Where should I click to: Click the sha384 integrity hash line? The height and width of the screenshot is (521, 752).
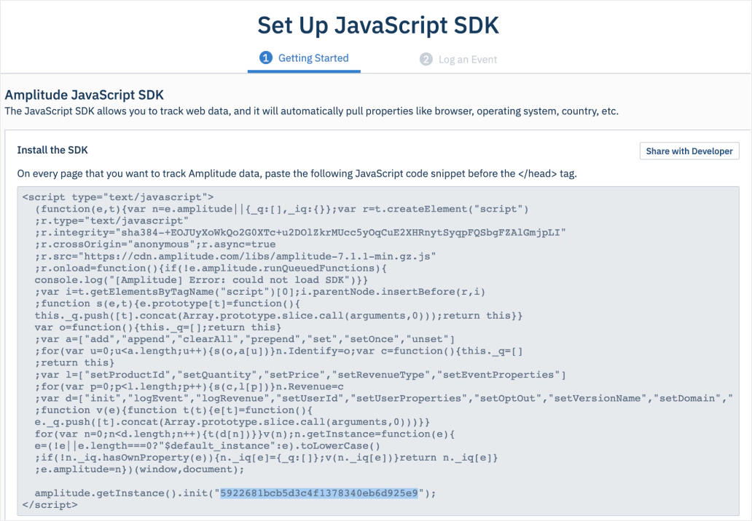click(x=300, y=232)
